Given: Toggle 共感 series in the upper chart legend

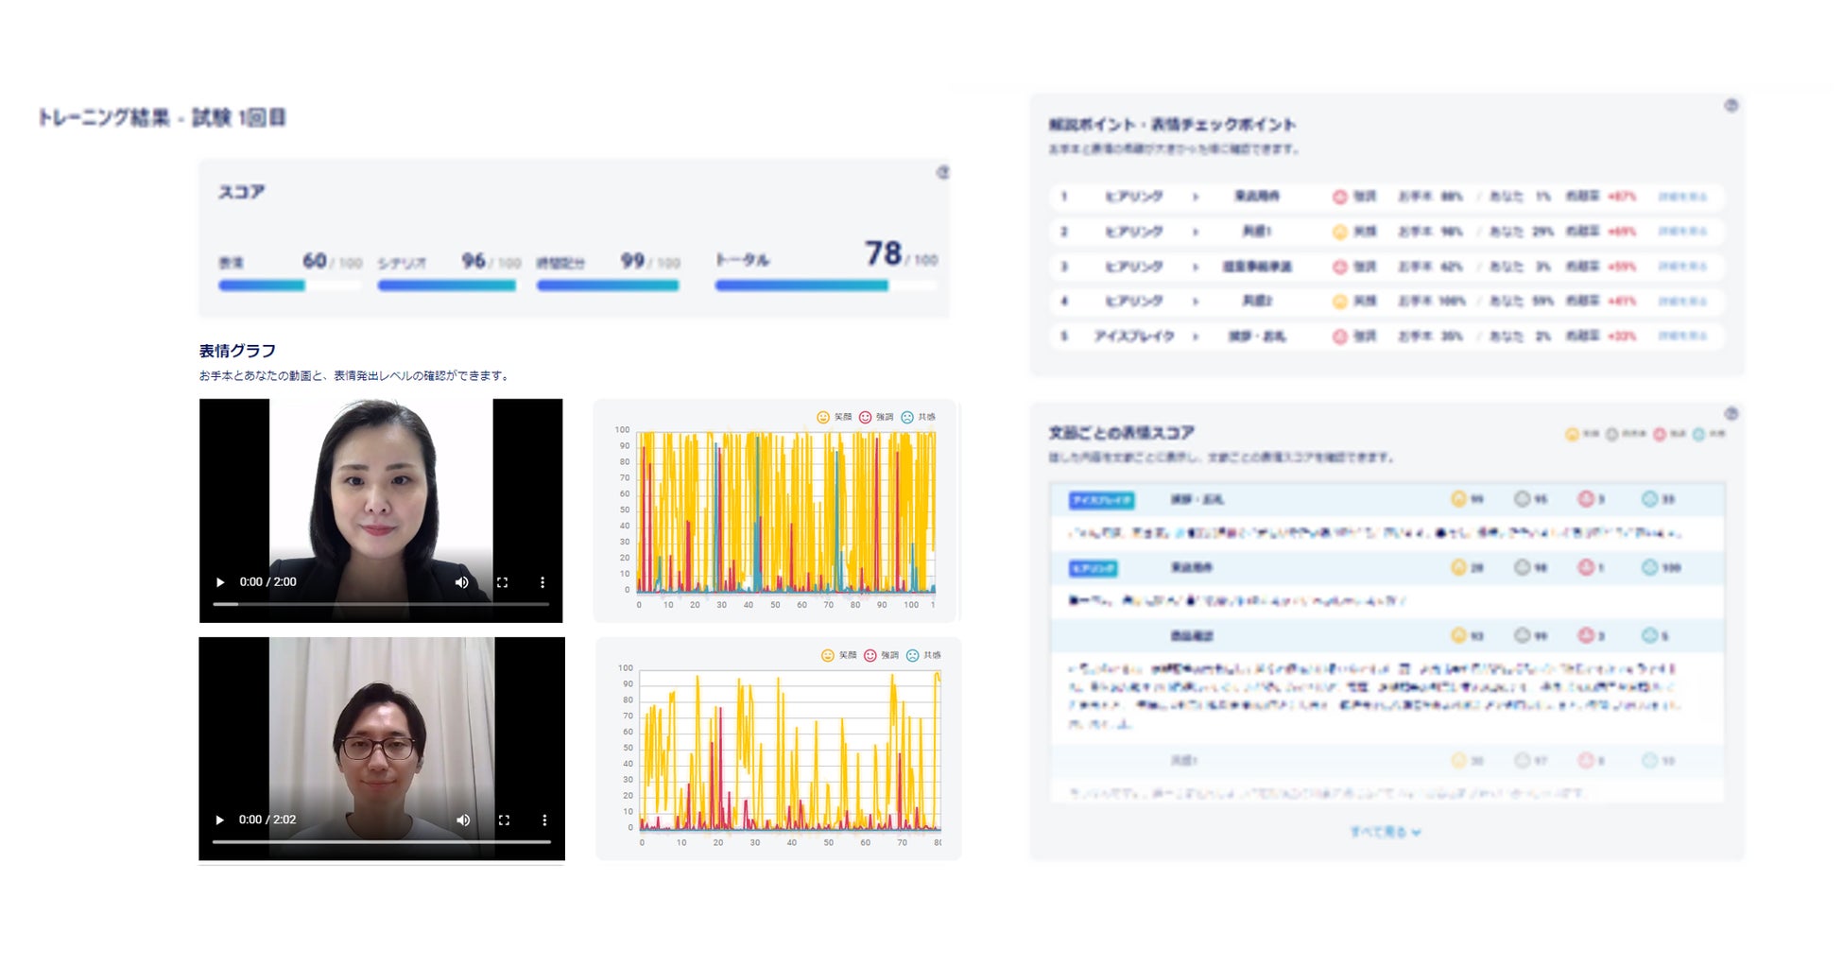Looking at the screenshot, I should 918,417.
